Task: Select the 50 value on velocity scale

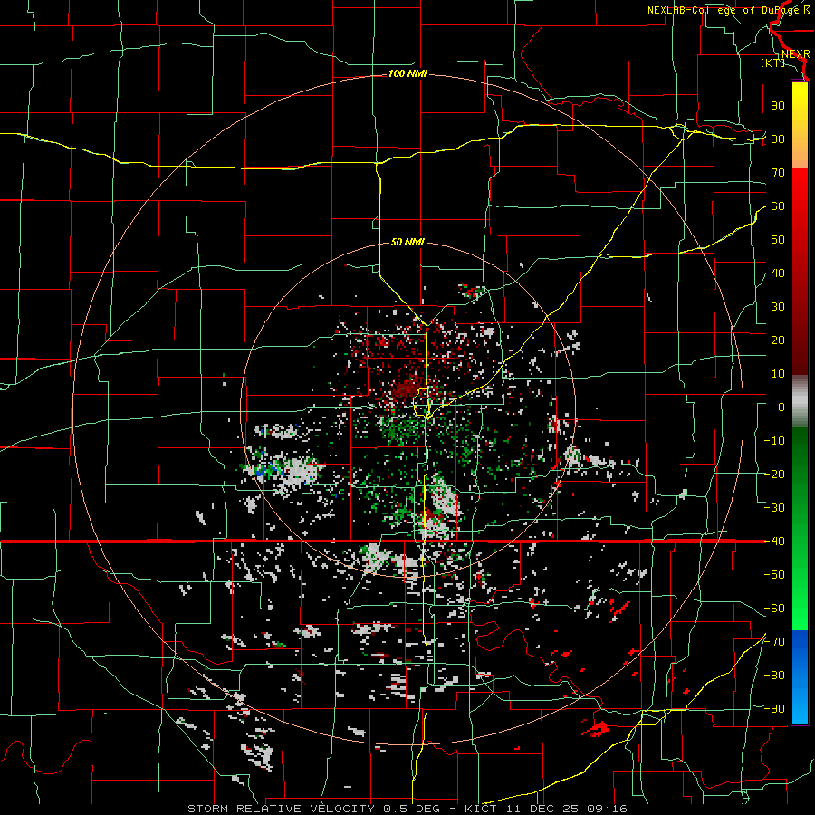Action: tap(778, 240)
